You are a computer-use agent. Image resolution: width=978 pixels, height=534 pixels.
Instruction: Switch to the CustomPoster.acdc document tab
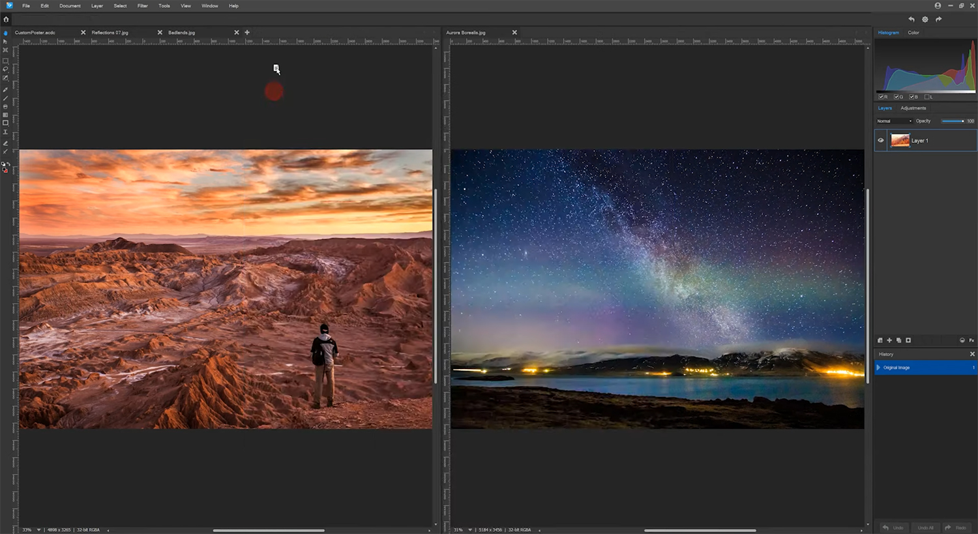click(35, 33)
